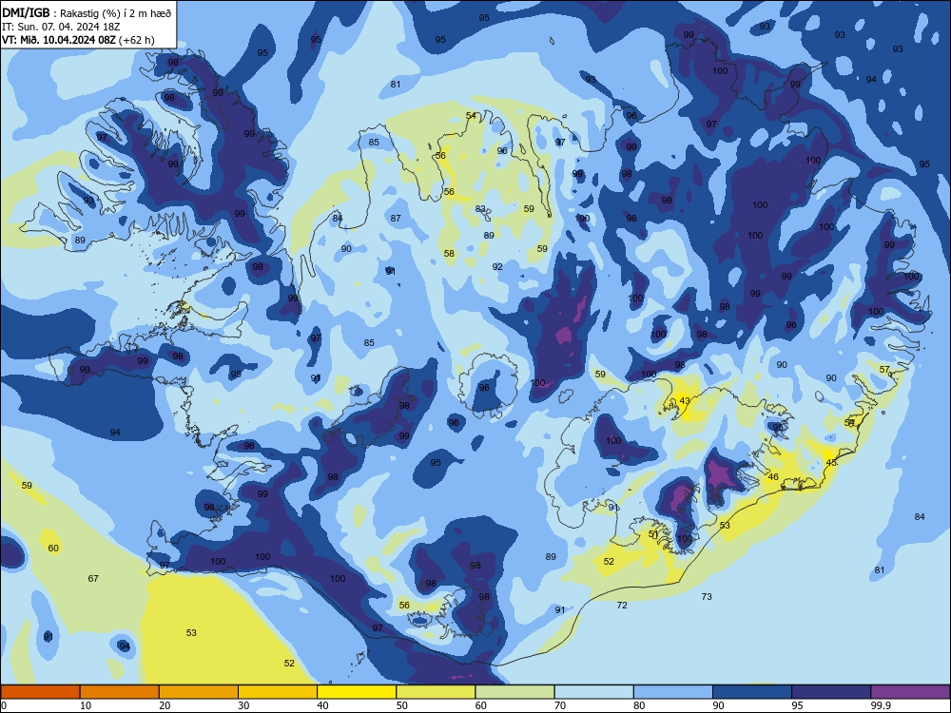Click the humidity value '46' on the map

772,476
